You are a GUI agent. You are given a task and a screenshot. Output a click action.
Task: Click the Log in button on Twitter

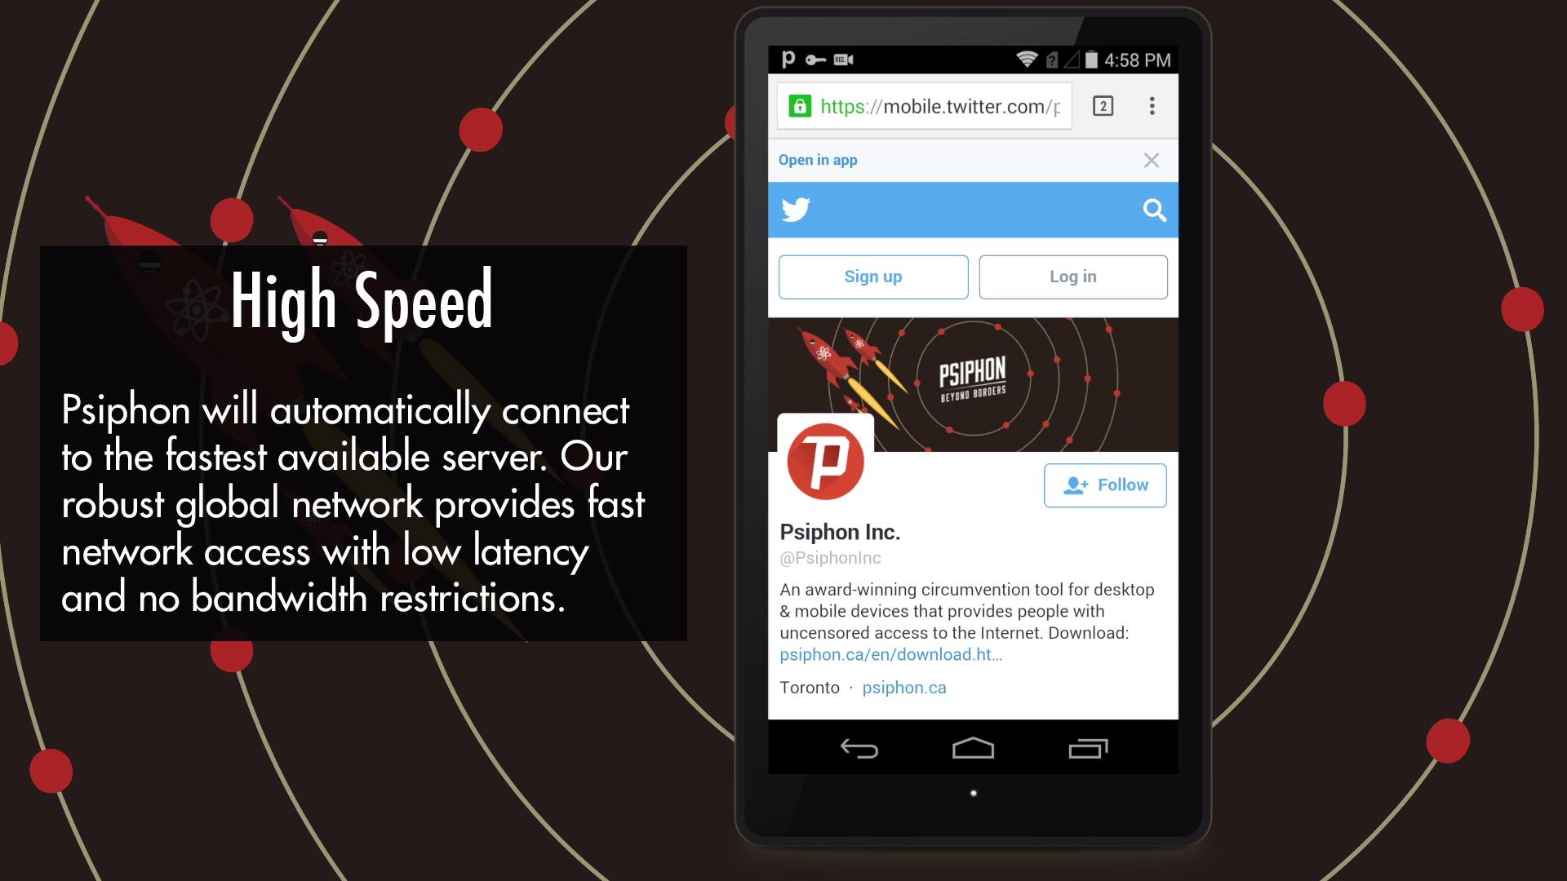coord(1073,276)
